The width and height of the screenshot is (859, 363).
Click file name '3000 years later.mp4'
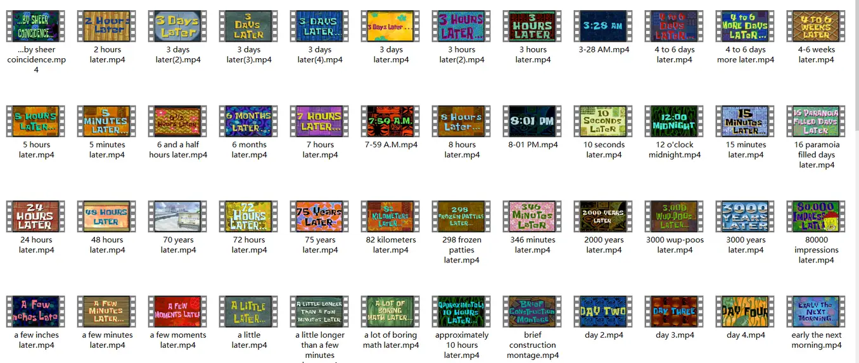(746, 245)
